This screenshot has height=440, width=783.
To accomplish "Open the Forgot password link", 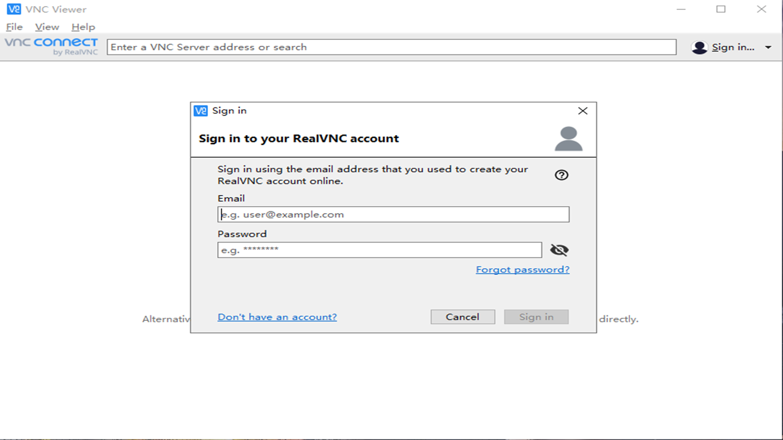I will (522, 269).
